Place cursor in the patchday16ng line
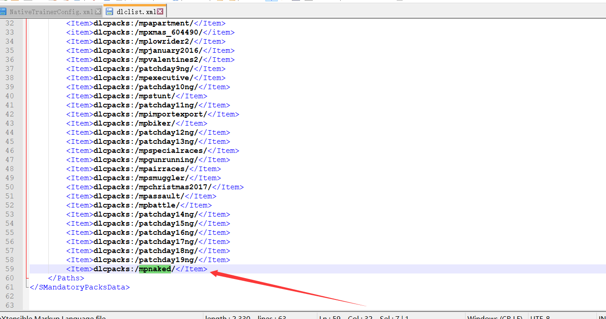606x319 pixels. (148, 233)
